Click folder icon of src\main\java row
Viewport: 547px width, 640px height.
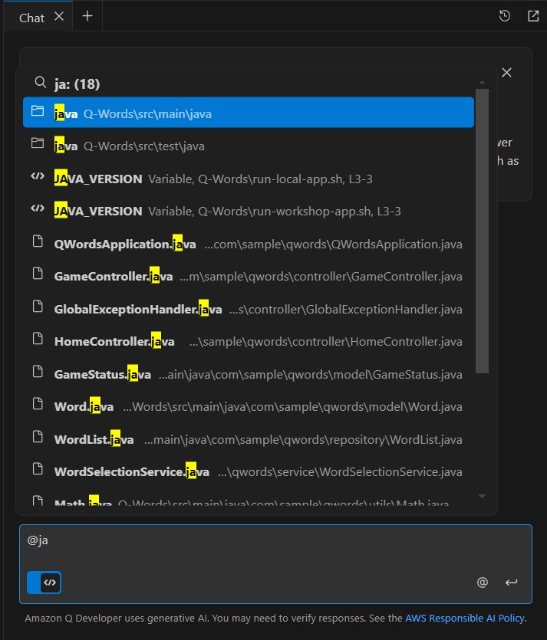pos(38,110)
